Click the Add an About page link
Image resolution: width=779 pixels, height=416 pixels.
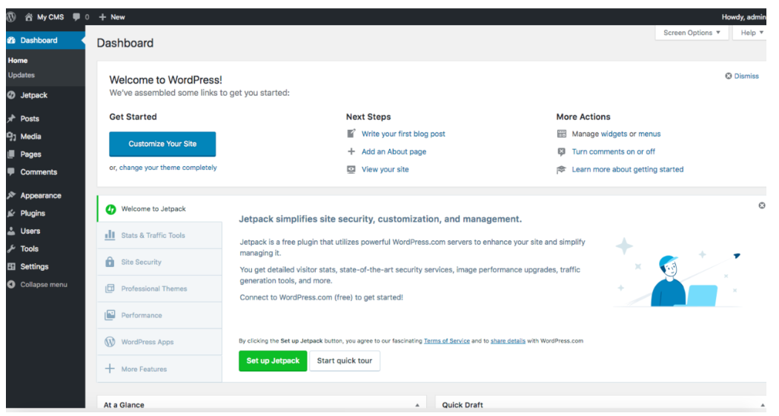pos(394,151)
